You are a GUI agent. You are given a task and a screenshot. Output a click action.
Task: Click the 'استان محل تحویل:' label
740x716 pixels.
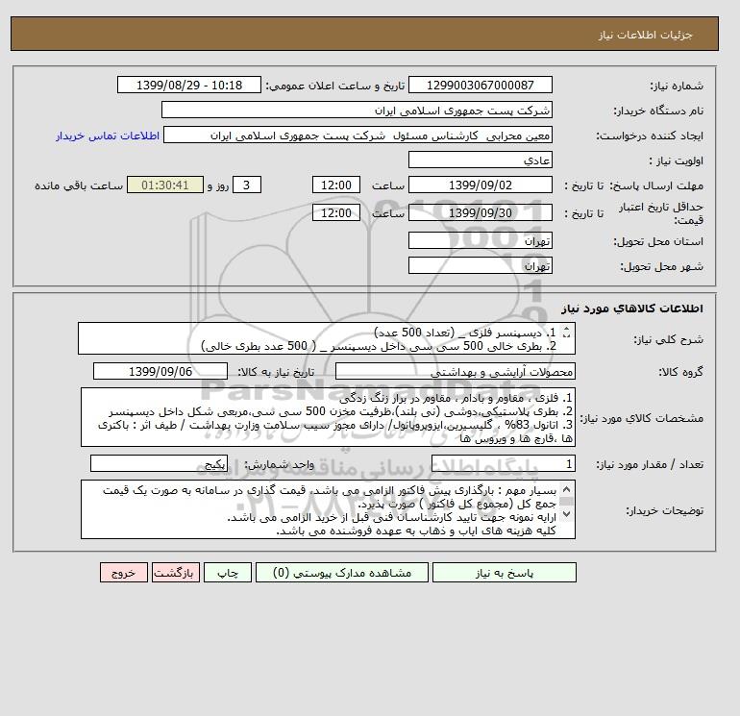pyautogui.click(x=658, y=241)
